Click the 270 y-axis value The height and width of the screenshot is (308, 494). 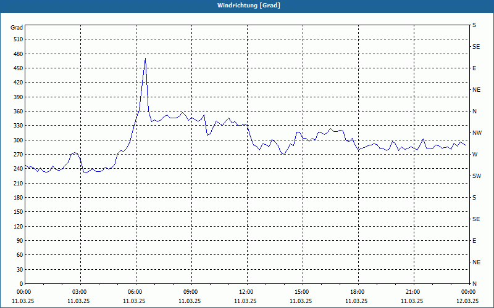pyautogui.click(x=19, y=155)
